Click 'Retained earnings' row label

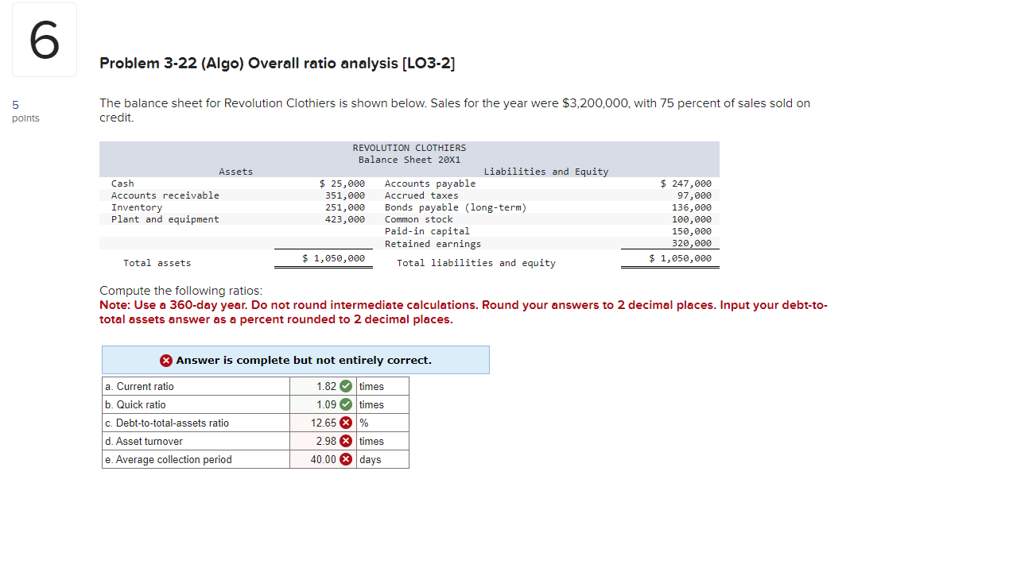click(x=433, y=244)
